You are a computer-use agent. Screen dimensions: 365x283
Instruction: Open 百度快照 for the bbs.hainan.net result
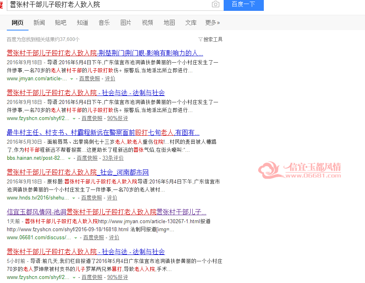pyautogui.click(x=87, y=158)
